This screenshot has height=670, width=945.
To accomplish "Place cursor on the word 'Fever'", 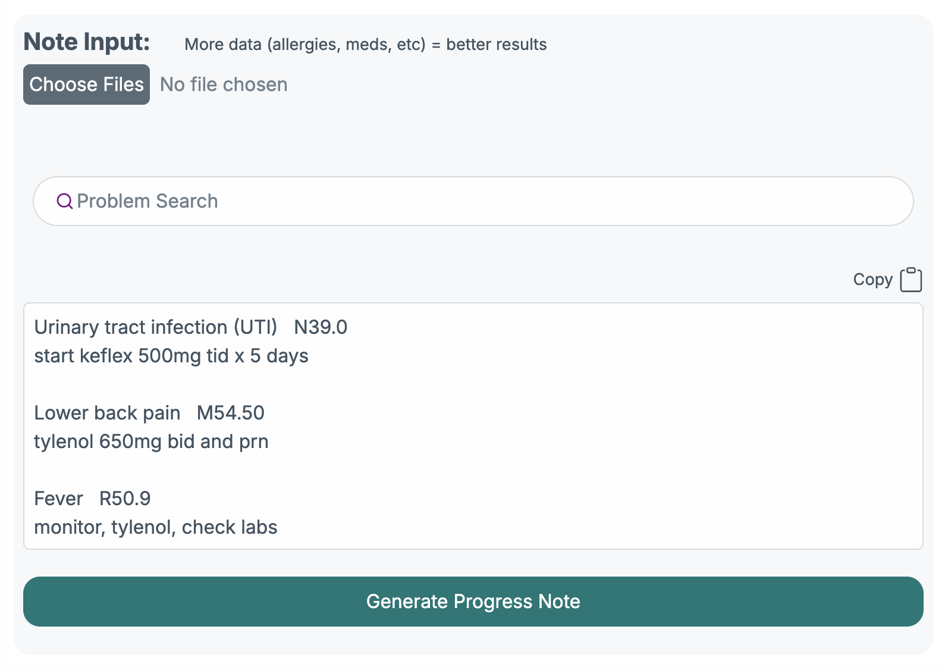I will click(x=58, y=499).
